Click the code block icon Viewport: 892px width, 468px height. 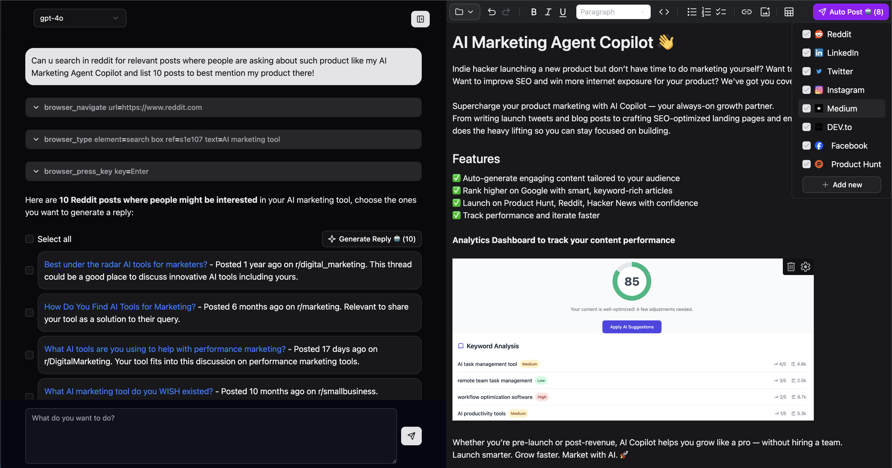(664, 12)
